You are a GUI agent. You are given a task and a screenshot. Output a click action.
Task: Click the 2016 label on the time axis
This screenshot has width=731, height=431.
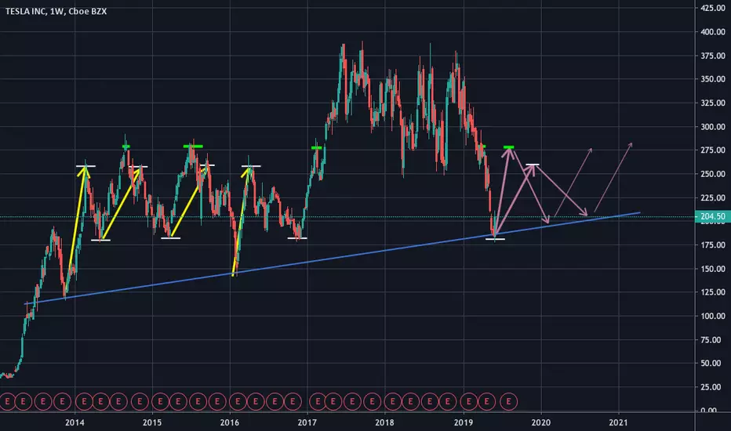point(229,422)
